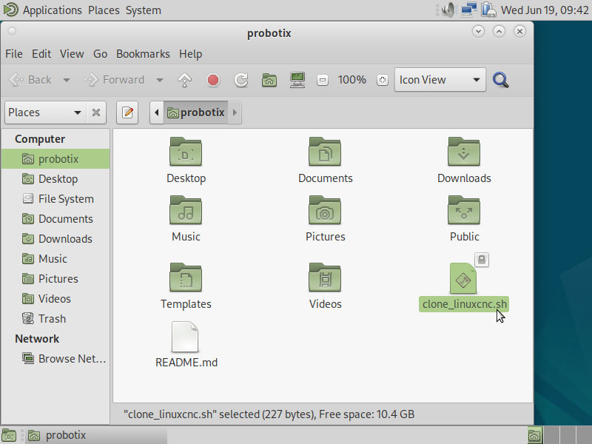Click the Up parent folder arrow icon

(x=185, y=80)
